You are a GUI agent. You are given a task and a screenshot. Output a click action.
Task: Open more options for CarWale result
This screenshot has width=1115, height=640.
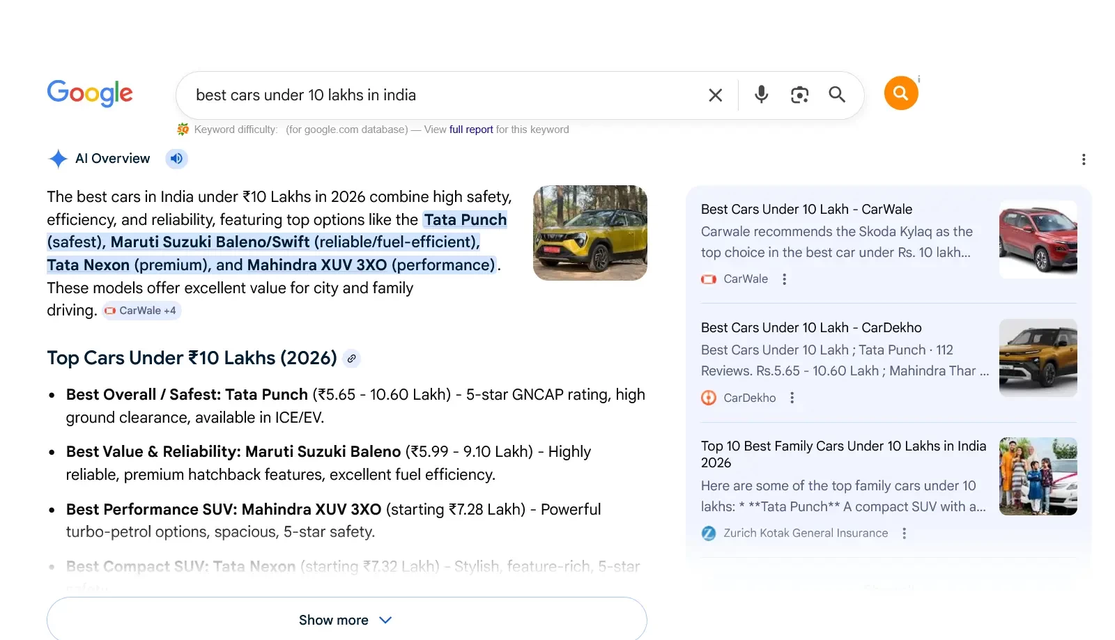coord(785,279)
